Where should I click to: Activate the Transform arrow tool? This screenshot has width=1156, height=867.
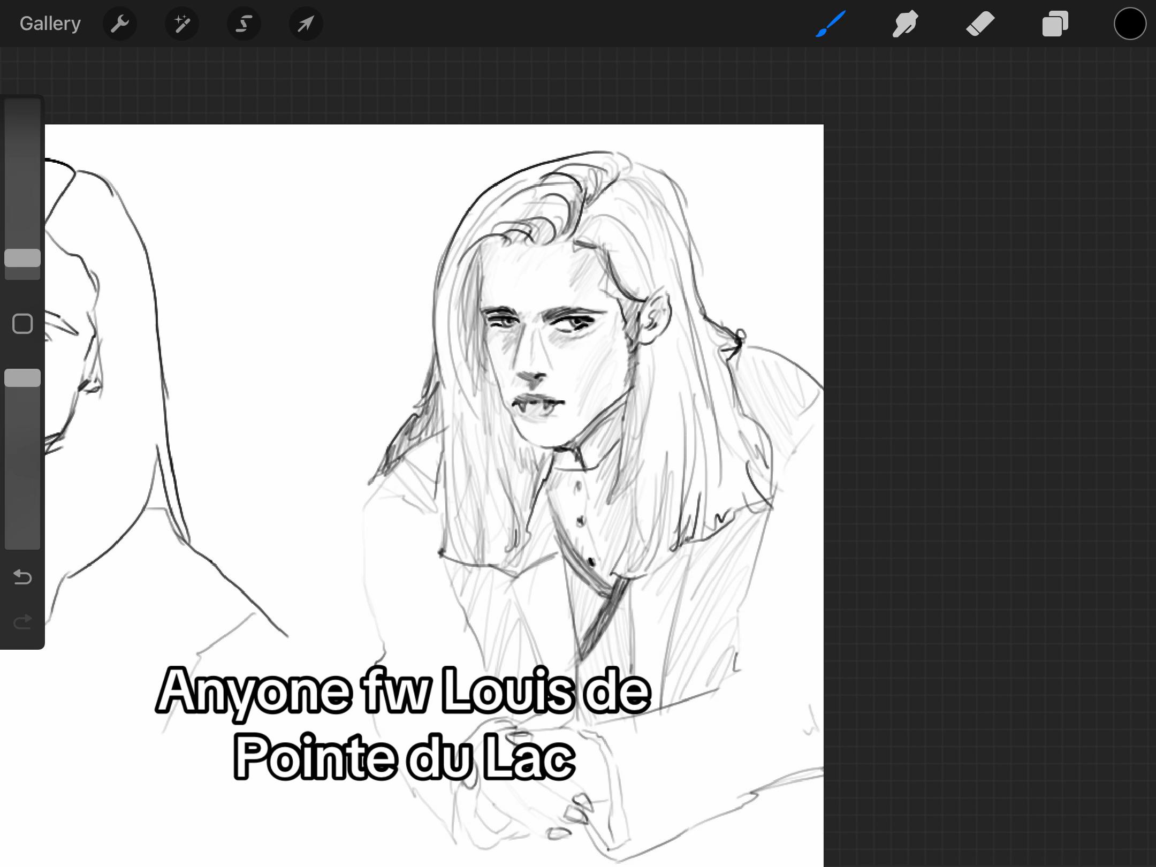306,24
